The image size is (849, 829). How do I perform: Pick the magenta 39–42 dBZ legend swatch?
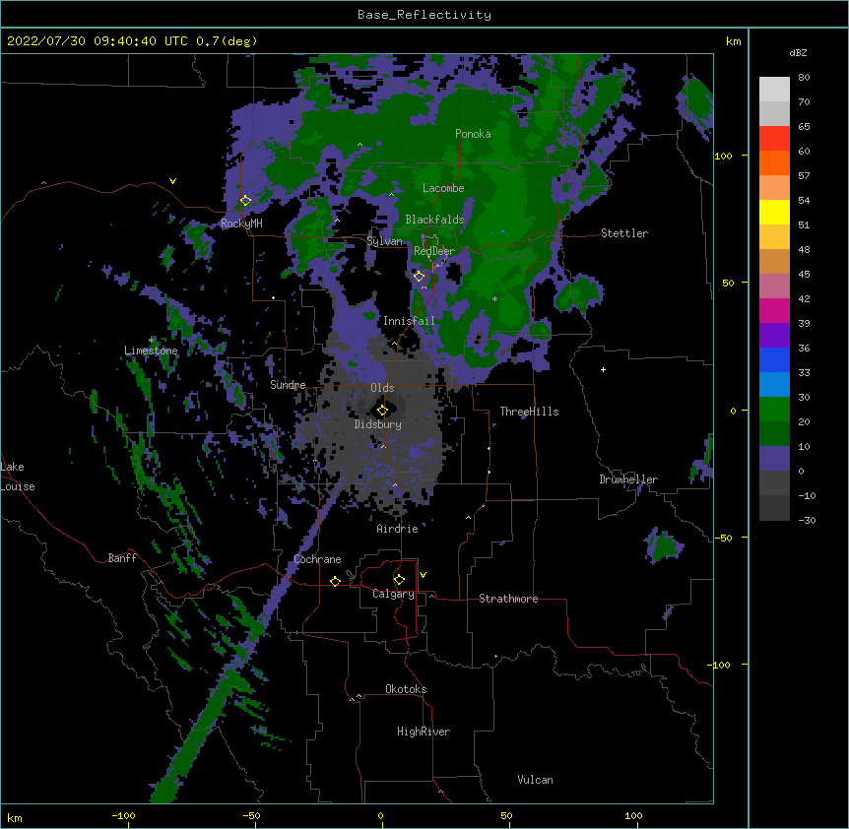[774, 311]
